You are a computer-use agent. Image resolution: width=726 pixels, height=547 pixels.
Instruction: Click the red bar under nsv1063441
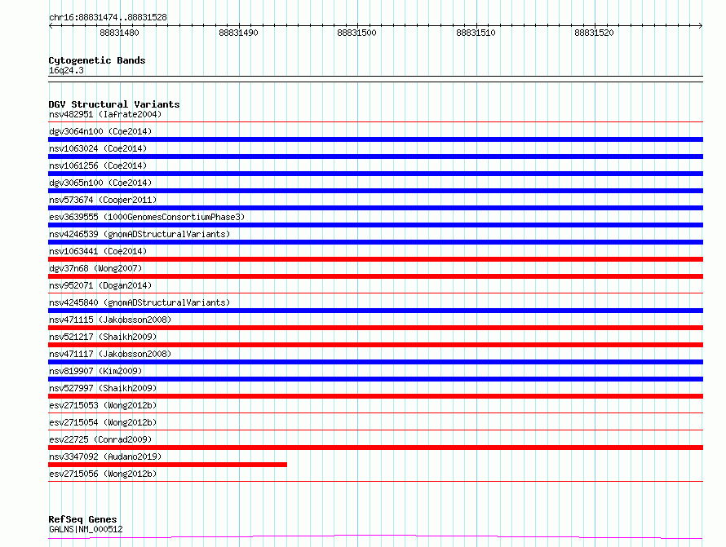point(375,259)
